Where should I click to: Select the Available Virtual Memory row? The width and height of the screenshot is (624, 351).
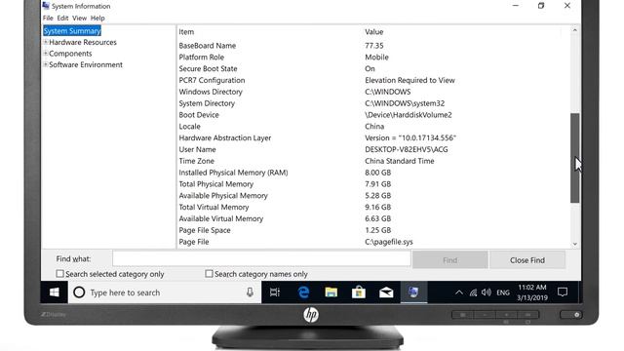(373, 218)
